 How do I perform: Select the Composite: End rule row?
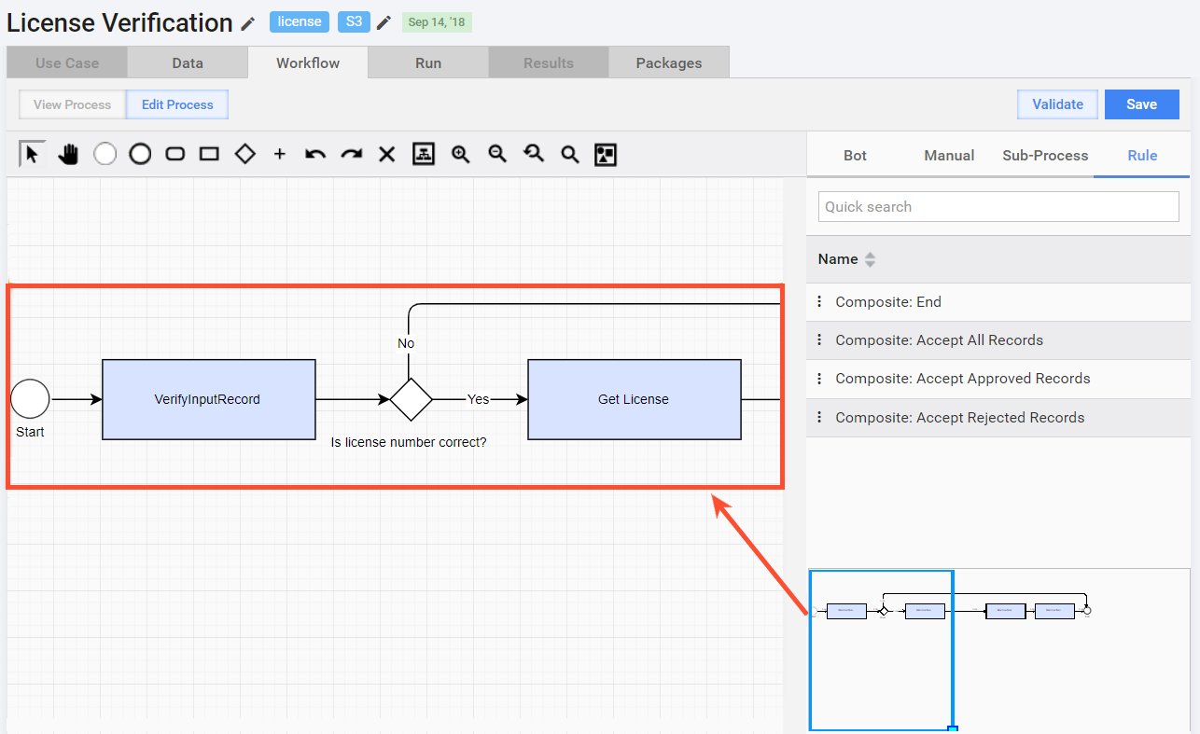click(x=998, y=301)
